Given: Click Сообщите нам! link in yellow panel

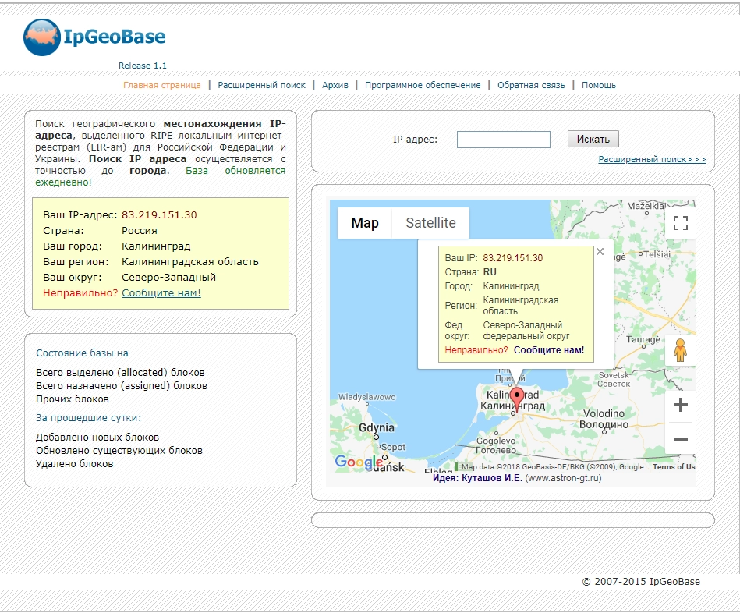Looking at the screenshot, I should point(161,293).
